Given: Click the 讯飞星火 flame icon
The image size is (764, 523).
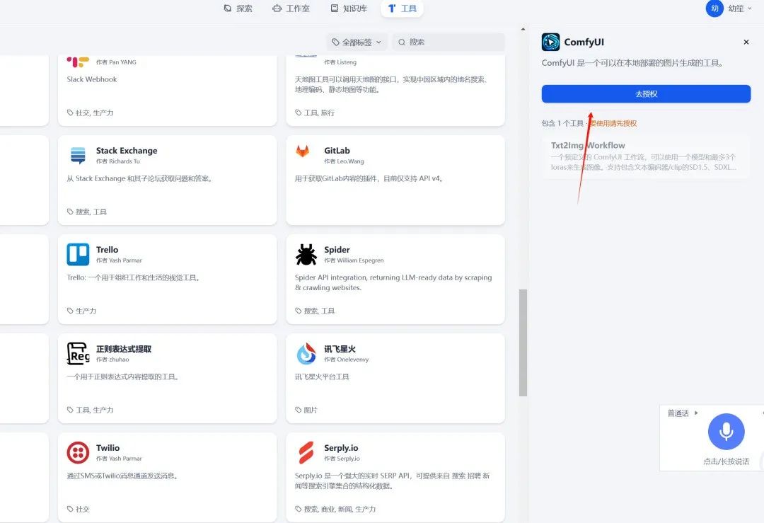Looking at the screenshot, I should tap(306, 353).
